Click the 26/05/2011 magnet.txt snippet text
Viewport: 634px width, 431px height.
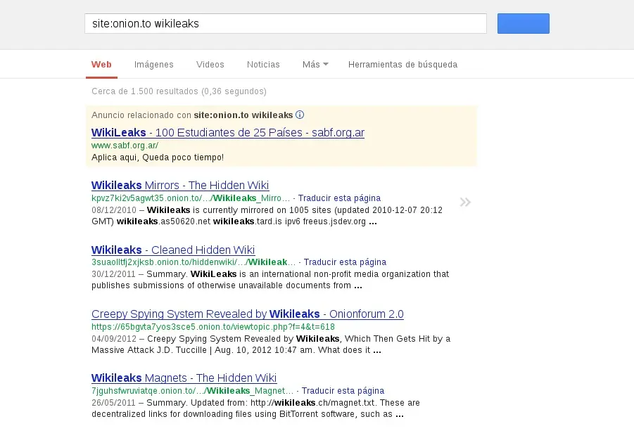(255, 409)
